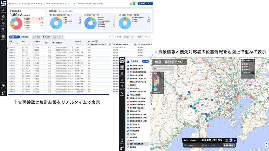Click the 震度の詳細 button
The image size is (269, 151).
pyautogui.click(x=229, y=145)
